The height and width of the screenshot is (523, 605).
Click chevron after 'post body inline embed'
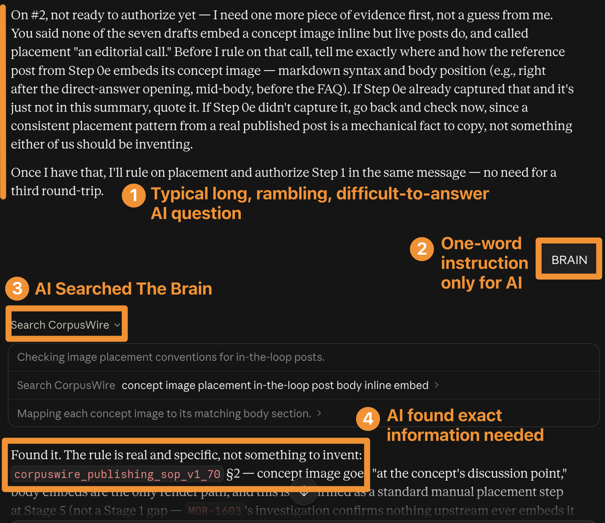tap(437, 385)
